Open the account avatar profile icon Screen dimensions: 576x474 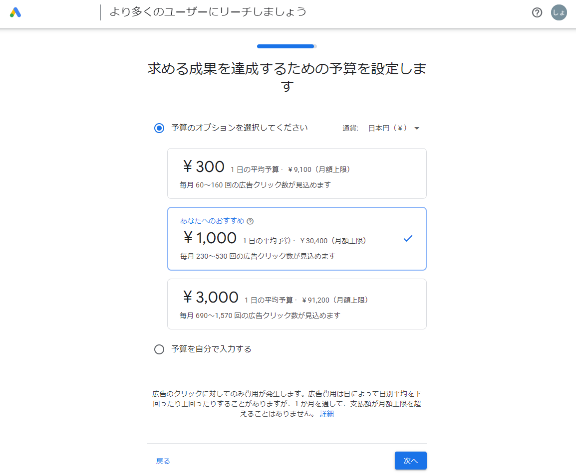coord(559,13)
